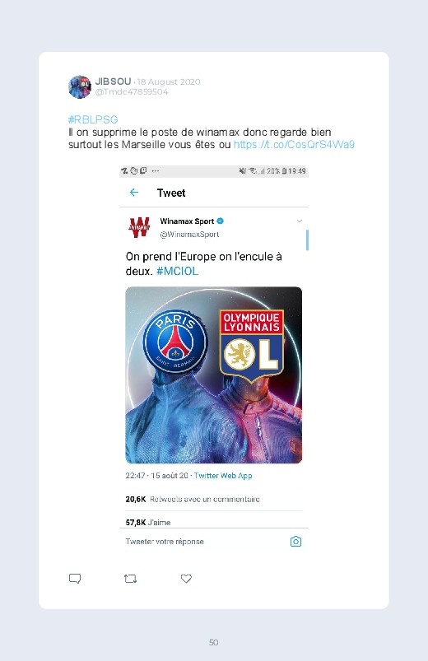428x661 pixels.
Task: Click the JIBSOU display name
Action: click(x=113, y=81)
